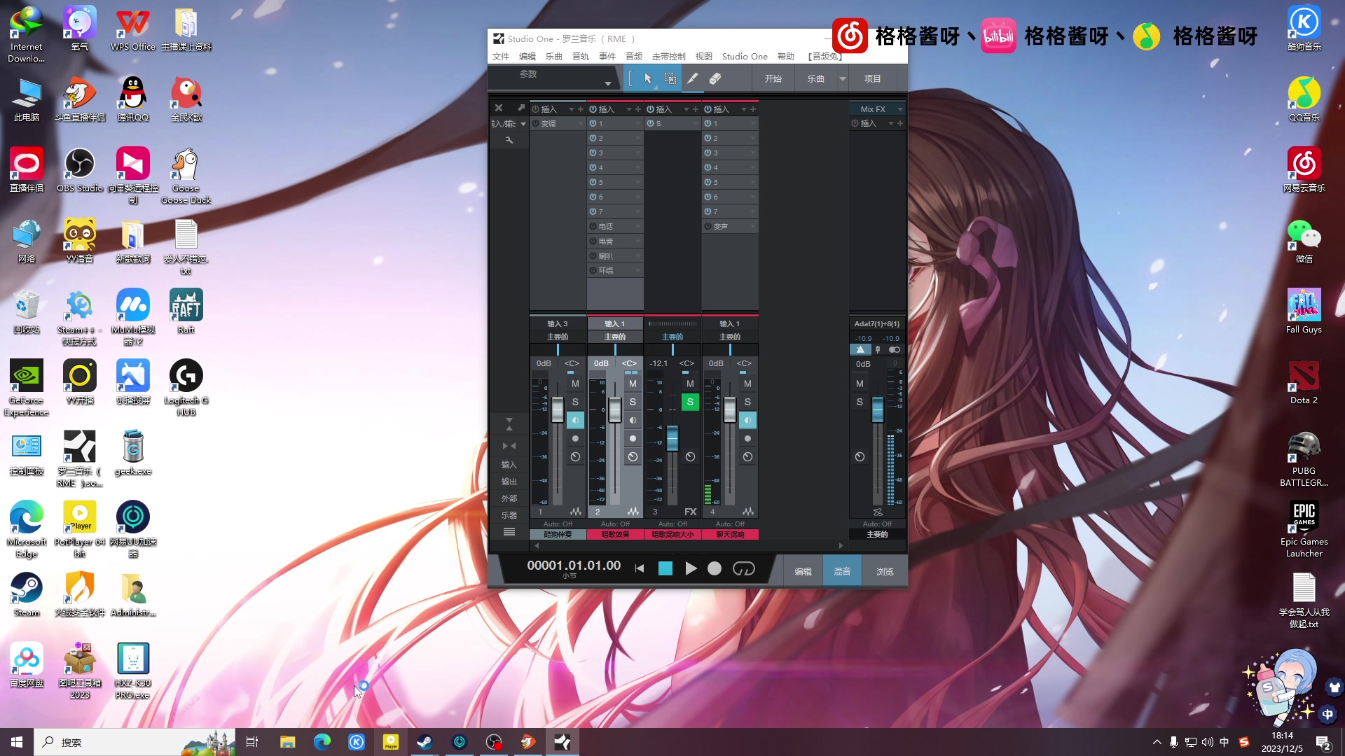Arm record button on channel 2
The image size is (1345, 756).
click(x=633, y=439)
